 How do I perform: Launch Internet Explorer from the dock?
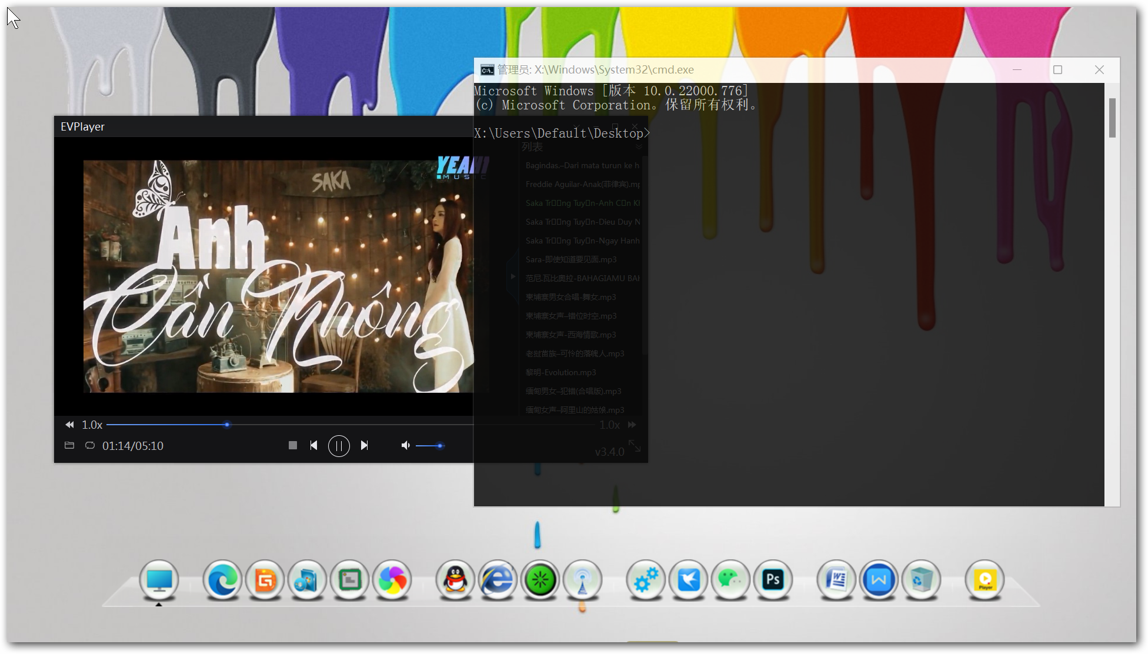click(498, 580)
